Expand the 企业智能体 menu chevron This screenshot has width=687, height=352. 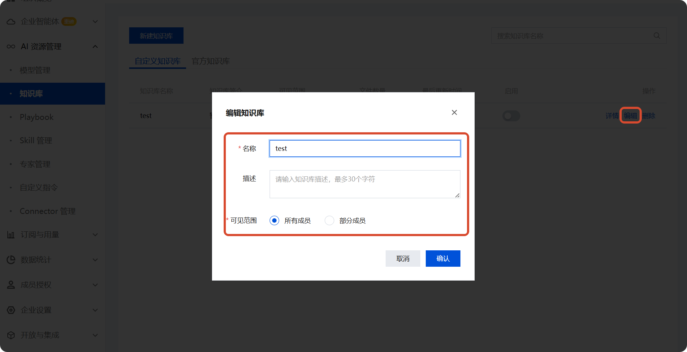[95, 21]
